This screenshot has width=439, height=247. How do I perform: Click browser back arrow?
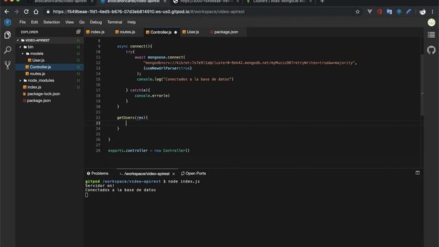point(7,12)
